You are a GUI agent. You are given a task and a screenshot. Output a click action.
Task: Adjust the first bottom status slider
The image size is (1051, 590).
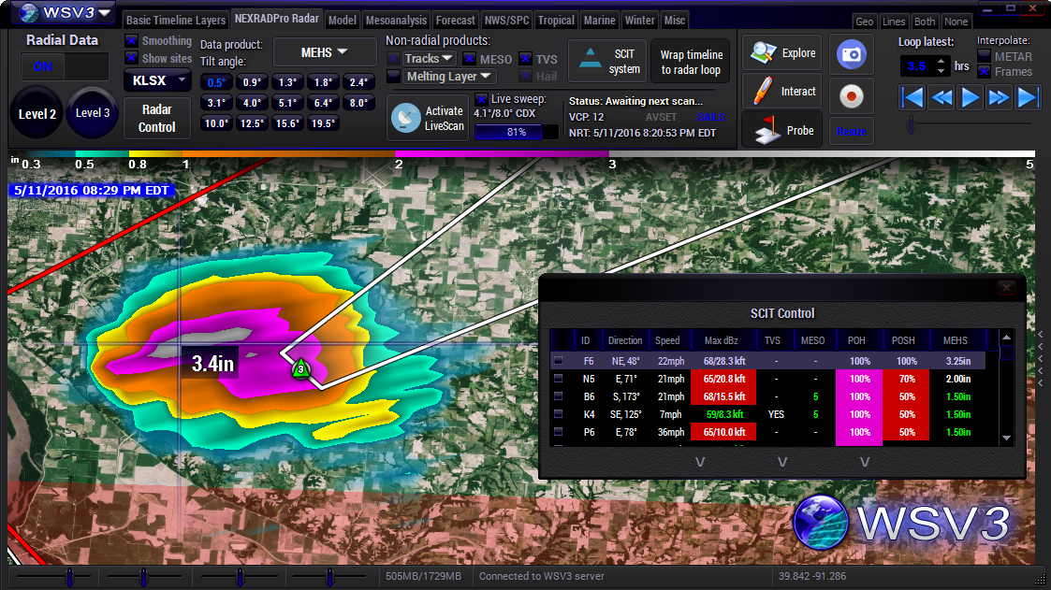tap(69, 576)
